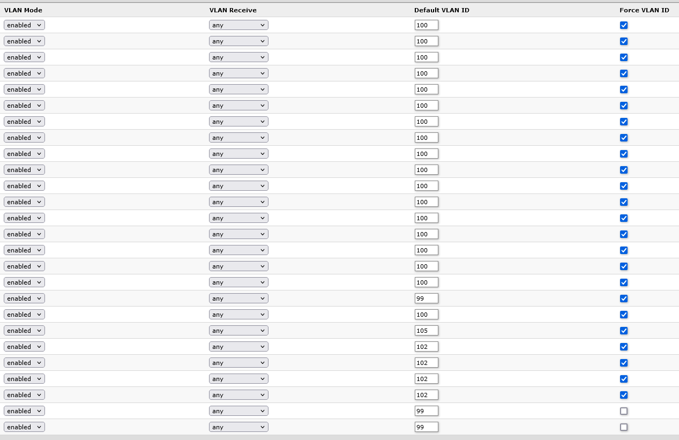
Task: Open VLAN Receive dropdown in the 105 row
Action: coord(238,331)
